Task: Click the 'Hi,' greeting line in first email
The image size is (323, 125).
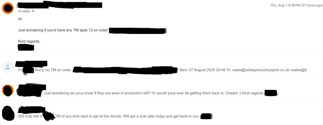Action: point(20,19)
